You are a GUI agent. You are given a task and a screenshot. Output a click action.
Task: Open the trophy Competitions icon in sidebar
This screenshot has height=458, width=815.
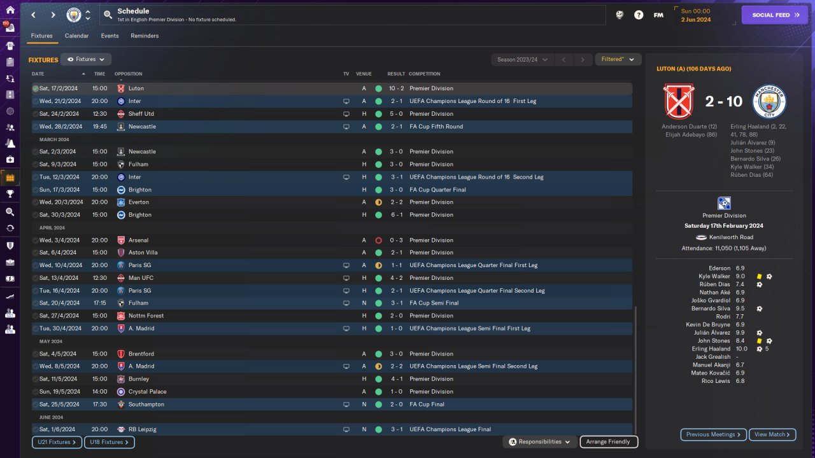click(x=10, y=194)
